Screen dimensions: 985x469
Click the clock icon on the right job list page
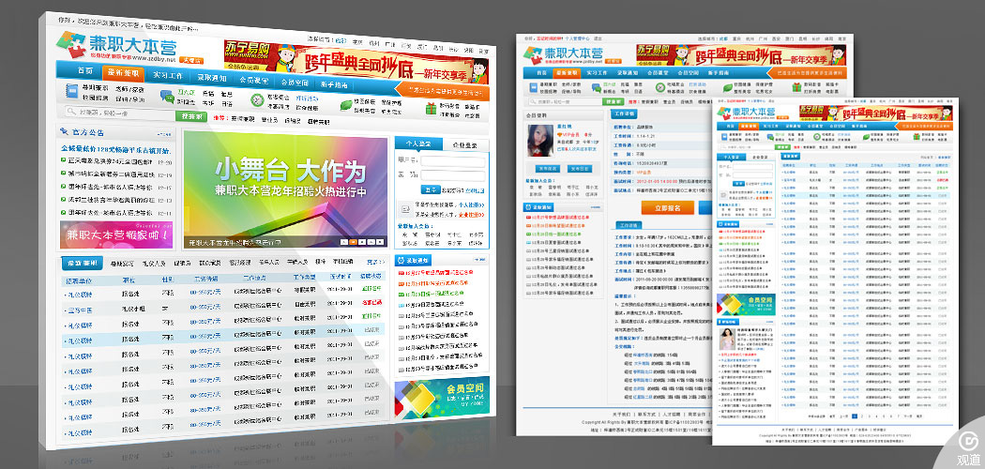[816, 136]
